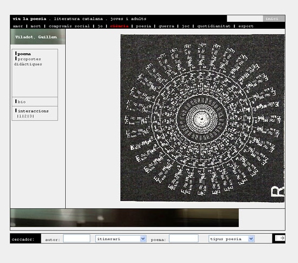Open the guerra theme
Viewport: 298px width, 263px height.
166,26
